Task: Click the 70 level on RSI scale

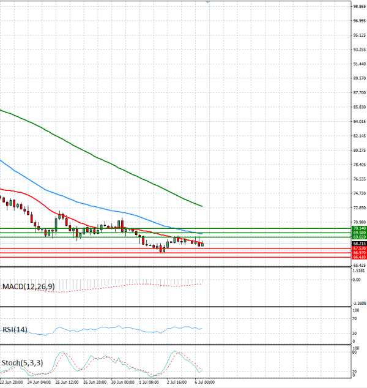Action: pyautogui.click(x=355, y=319)
